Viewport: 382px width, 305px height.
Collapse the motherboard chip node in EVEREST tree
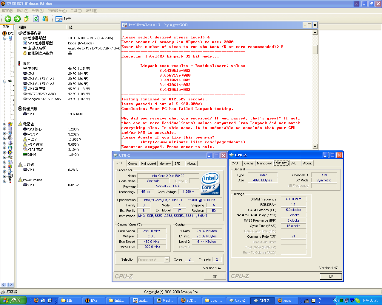click(x=4, y=81)
